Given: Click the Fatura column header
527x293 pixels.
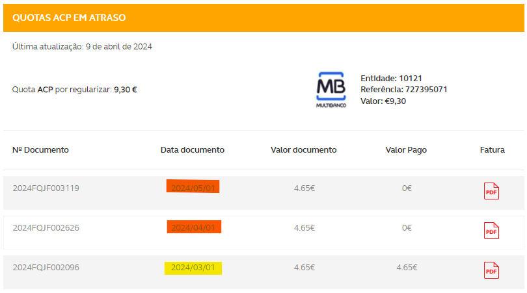Looking at the screenshot, I should point(492,150).
